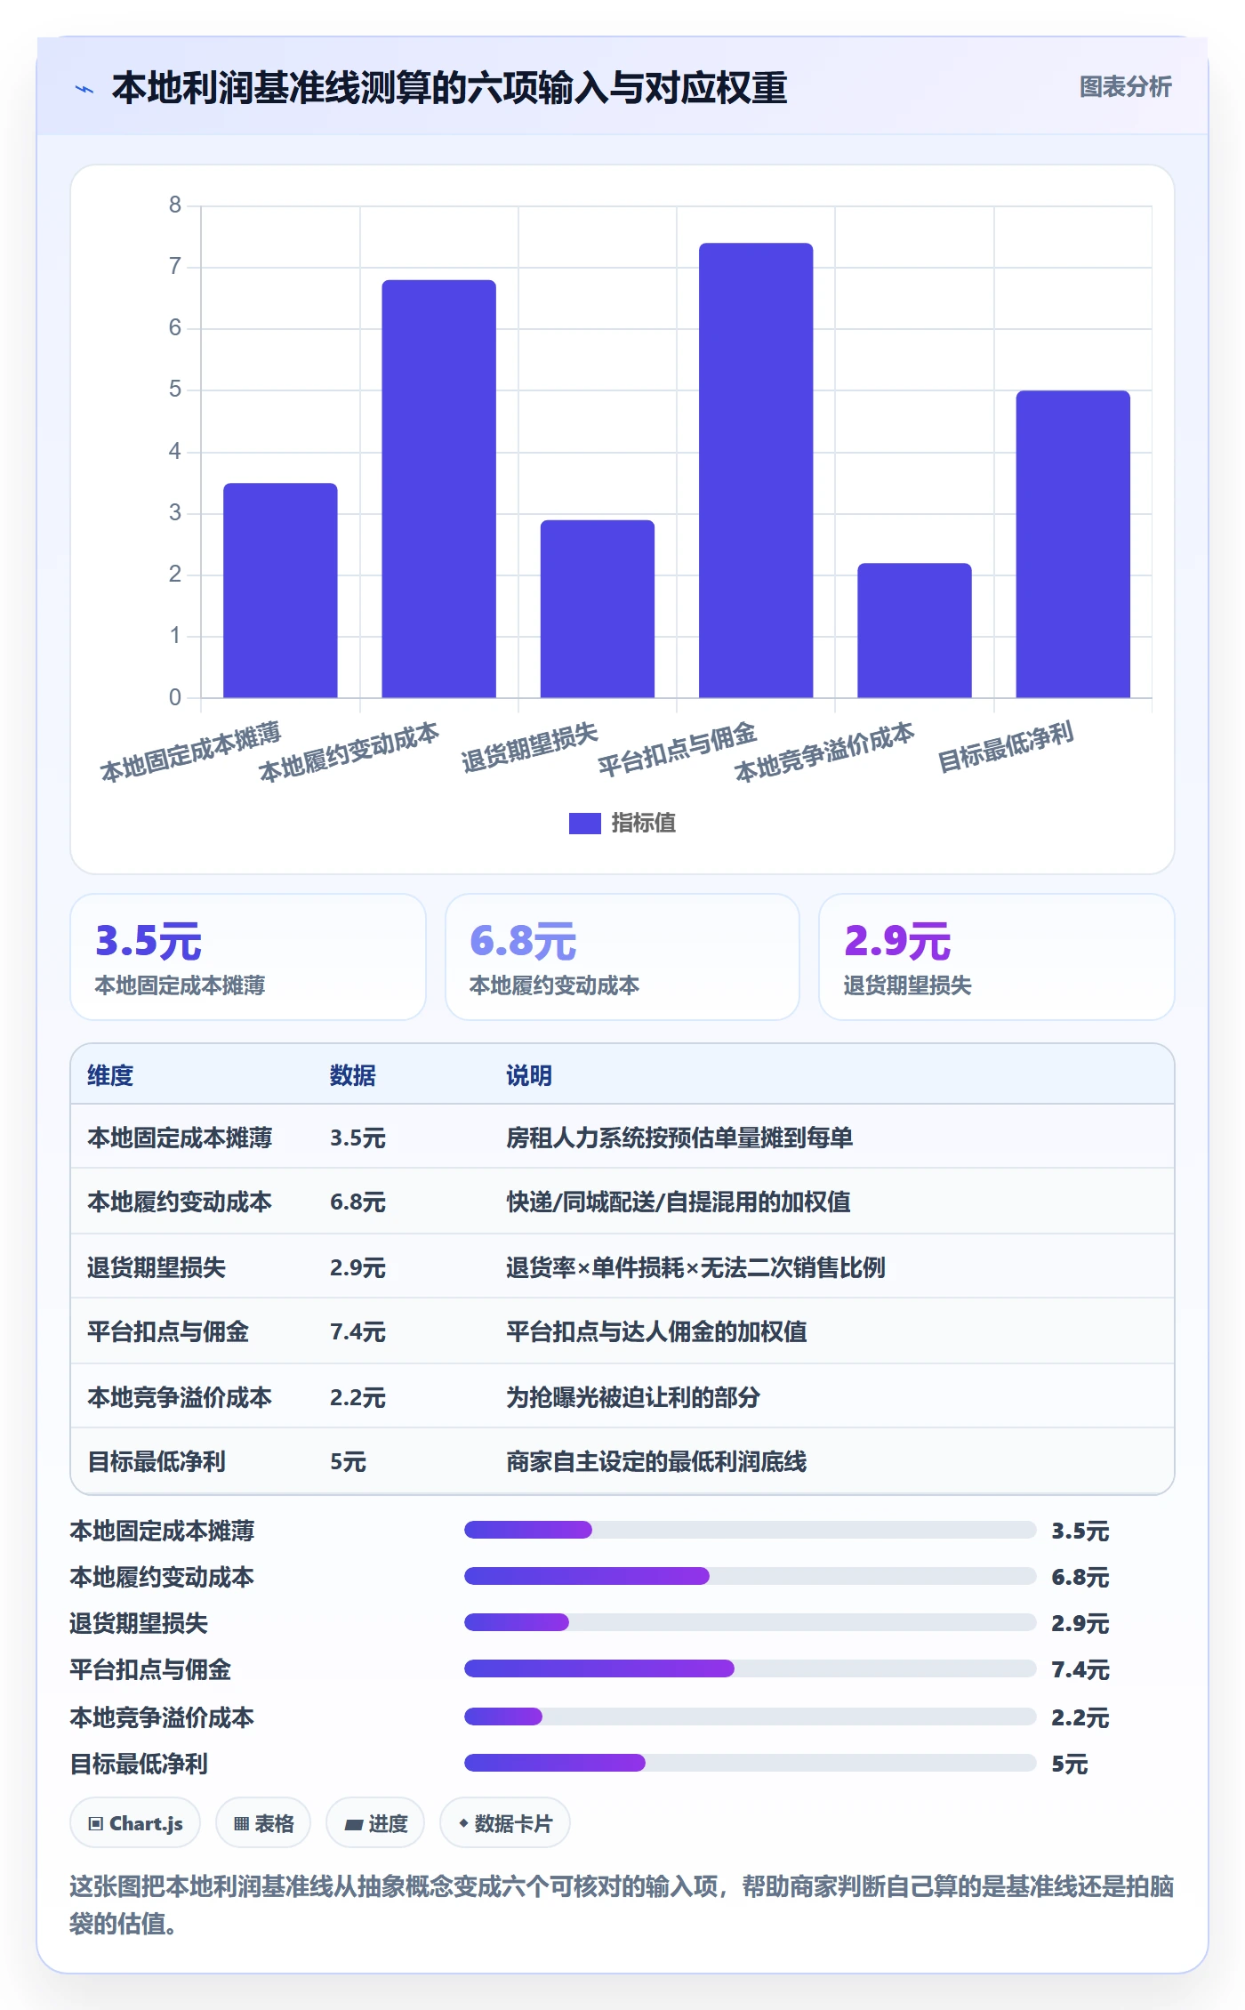Toggle the 指标值 legend color box
The image size is (1245, 2010).
point(584,824)
